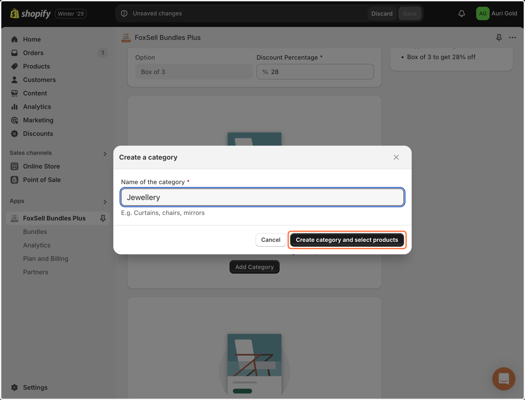Click the Name of the category field
Image resolution: width=525 pixels, height=400 pixels.
pyautogui.click(x=262, y=197)
